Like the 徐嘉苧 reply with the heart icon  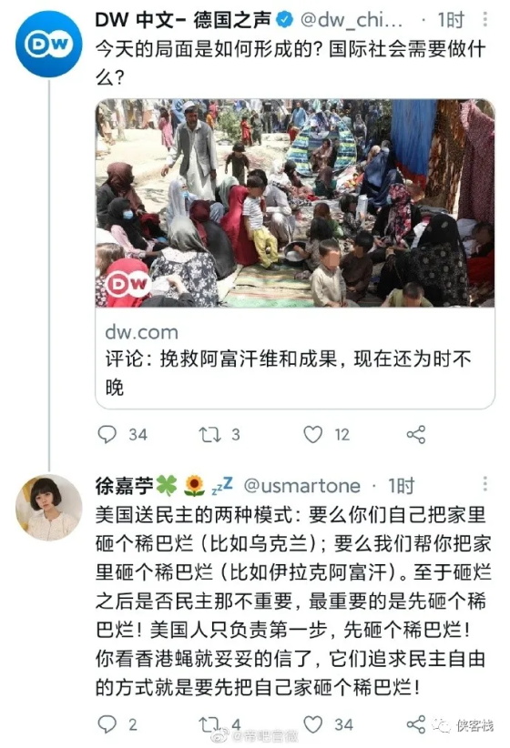coord(313,724)
